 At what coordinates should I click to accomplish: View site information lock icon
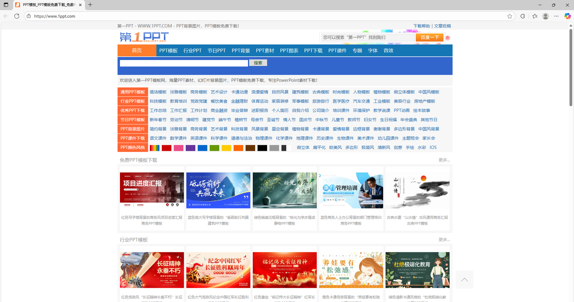28,16
